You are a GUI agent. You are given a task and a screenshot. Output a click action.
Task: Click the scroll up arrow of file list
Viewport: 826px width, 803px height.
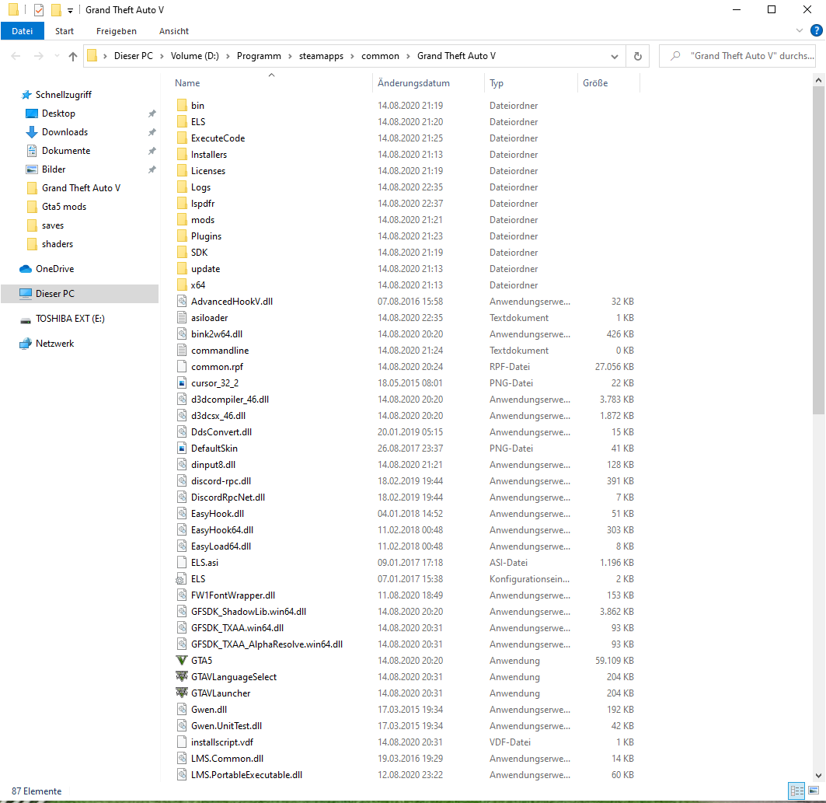[x=818, y=80]
